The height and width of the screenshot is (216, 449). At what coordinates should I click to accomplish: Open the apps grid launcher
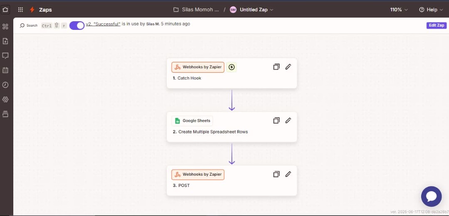(20, 10)
